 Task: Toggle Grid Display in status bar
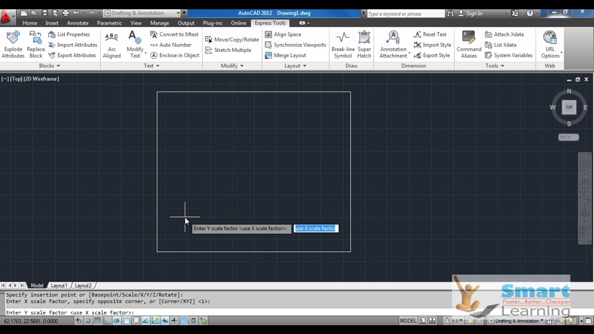(97, 321)
